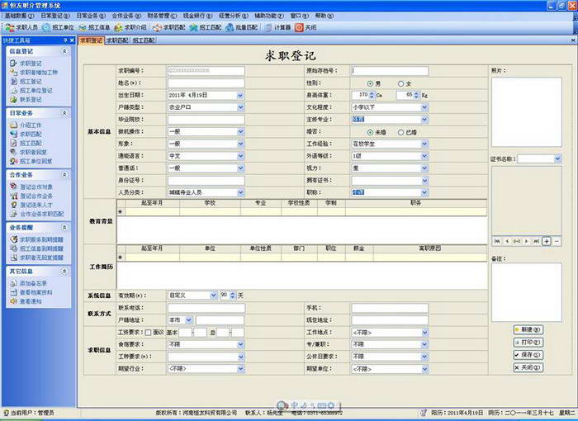Image resolution: width=578 pixels, height=421 pixels.
Task: Select the 已婚 marital status radio button
Action: (x=400, y=132)
